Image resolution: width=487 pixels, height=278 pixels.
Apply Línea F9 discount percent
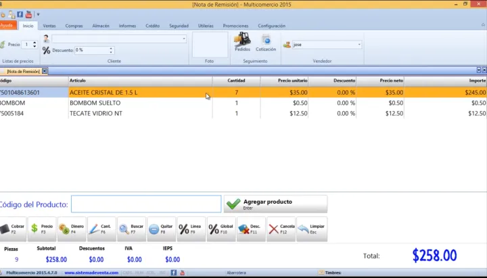pyautogui.click(x=191, y=229)
